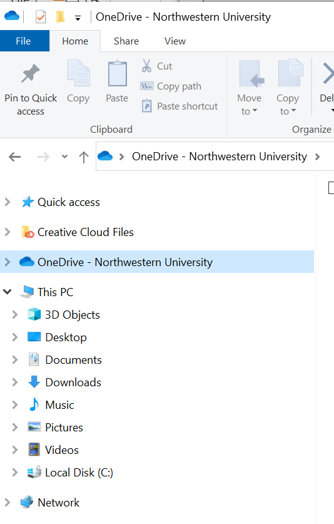Viewport: 334px width, 524px height.
Task: Click the Creative Cloud Files folder icon
Action: pos(28,232)
